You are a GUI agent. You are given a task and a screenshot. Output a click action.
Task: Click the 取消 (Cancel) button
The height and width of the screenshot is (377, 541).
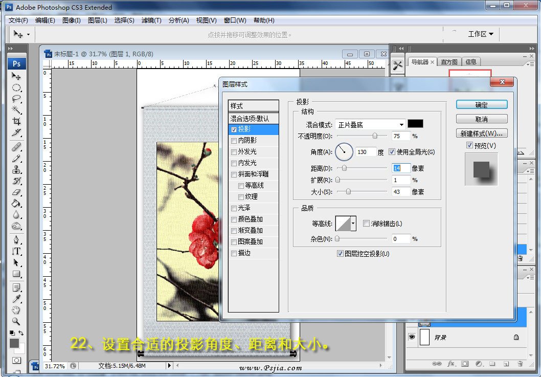coord(482,119)
